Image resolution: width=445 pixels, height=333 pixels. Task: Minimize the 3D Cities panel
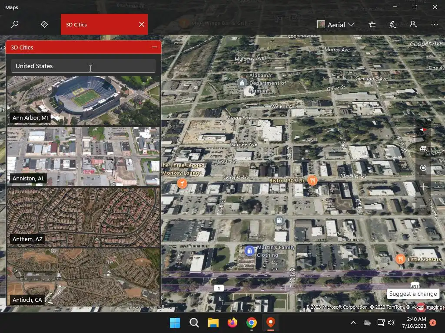[x=154, y=47]
